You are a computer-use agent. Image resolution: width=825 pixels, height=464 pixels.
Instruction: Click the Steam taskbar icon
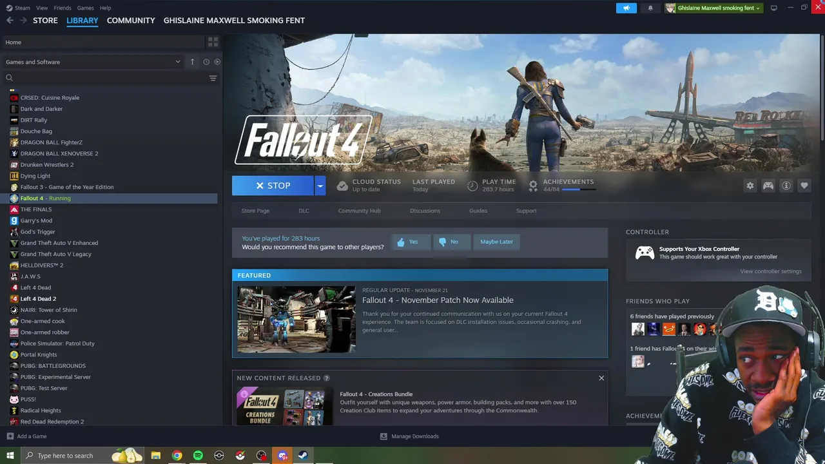click(x=303, y=456)
